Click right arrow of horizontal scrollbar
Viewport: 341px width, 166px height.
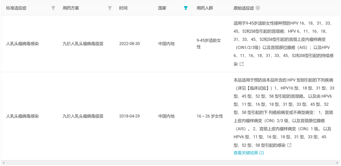pyautogui.click(x=337, y=163)
